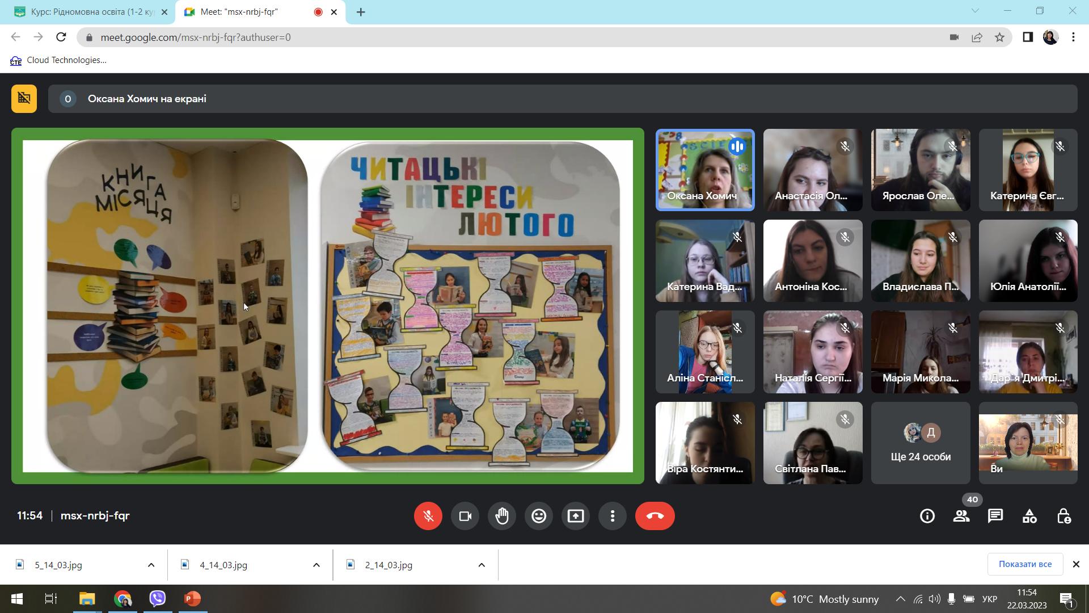Screen dimensions: 1089x613
Task: Expand options for 2_14_03.jpg download
Action: click(x=482, y=565)
